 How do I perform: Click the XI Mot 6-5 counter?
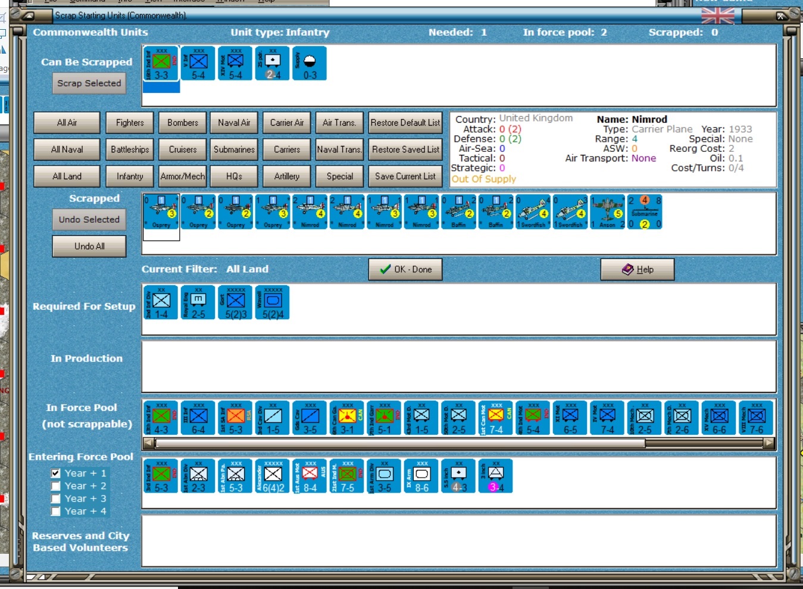(x=570, y=418)
